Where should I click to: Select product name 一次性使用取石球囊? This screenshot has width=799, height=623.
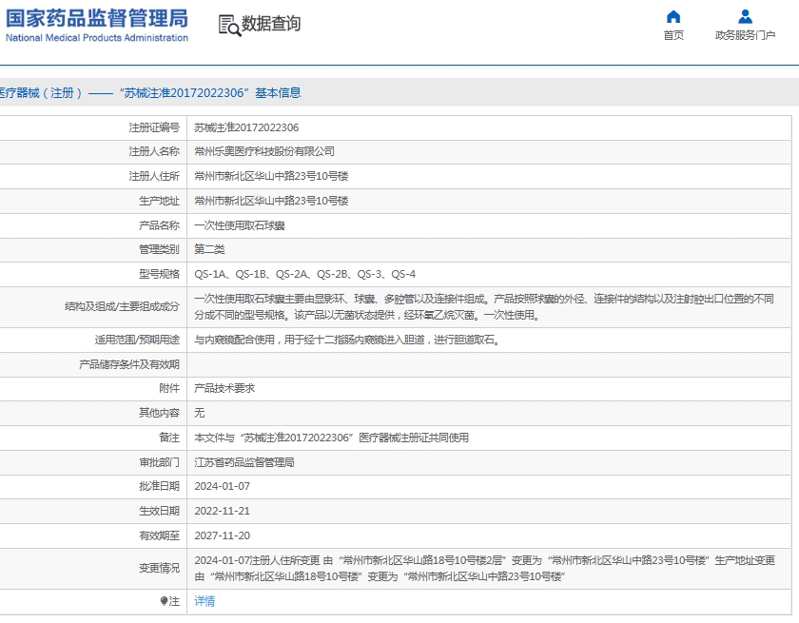(x=240, y=225)
